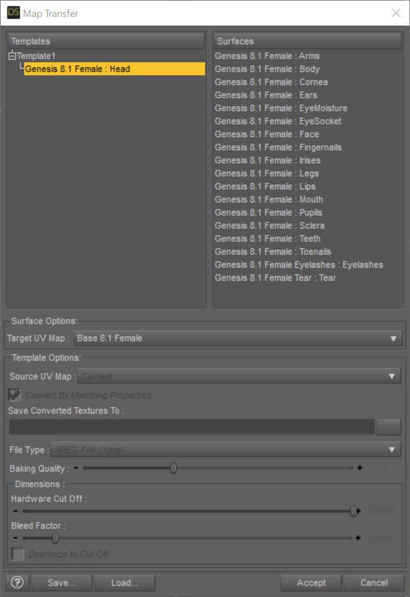Select Genesis 8.1 Female : Sclera surface
Screen dimensions: 410x597
(270, 226)
